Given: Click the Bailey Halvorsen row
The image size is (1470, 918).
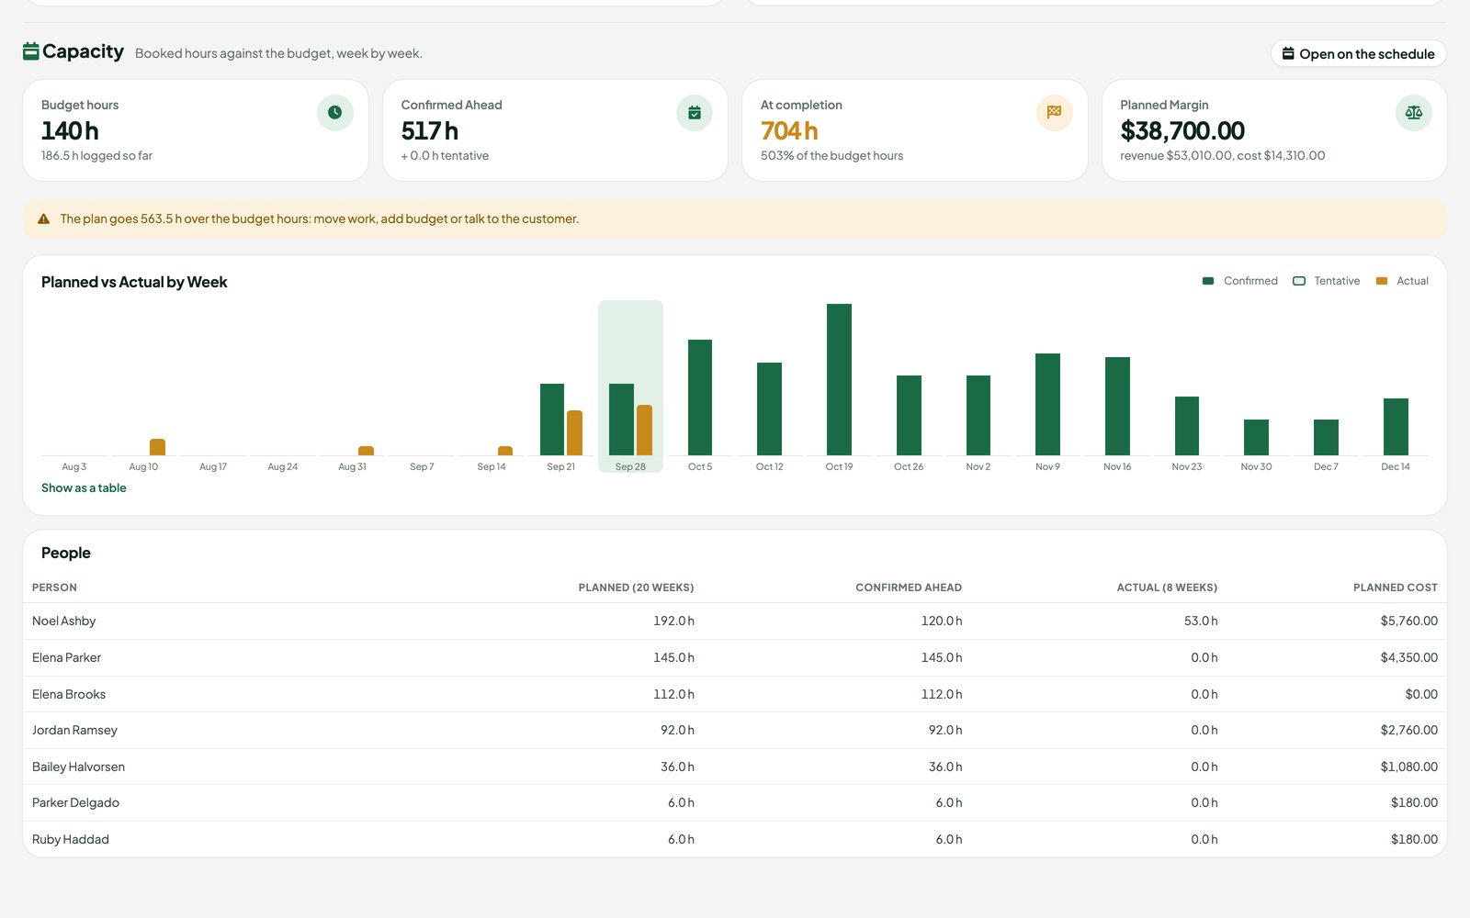Looking at the screenshot, I should tap(735, 767).
